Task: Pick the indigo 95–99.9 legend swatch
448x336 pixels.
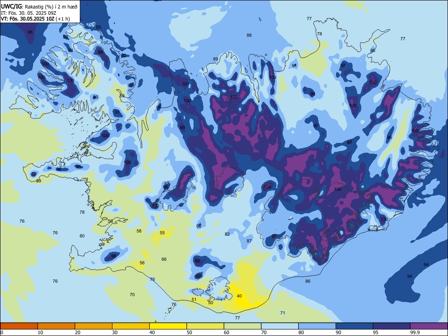Action: point(392,326)
